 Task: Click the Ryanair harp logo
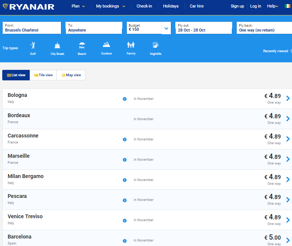(5, 6)
